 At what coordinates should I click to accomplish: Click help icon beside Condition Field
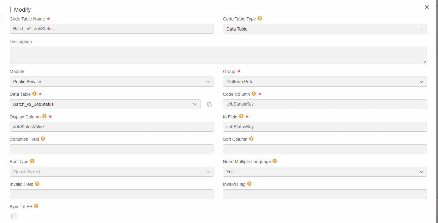pyautogui.click(x=43, y=139)
